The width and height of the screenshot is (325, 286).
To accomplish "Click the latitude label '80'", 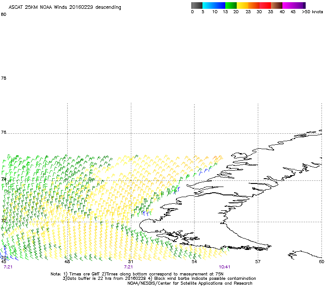I will click(x=4, y=15).
